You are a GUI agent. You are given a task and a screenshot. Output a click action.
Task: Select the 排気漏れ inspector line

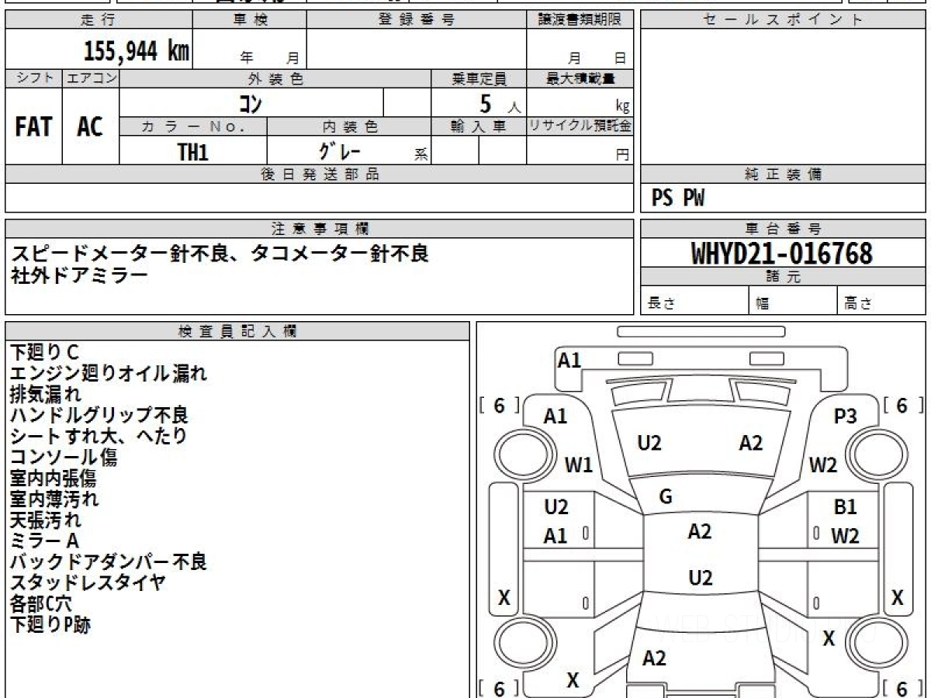pos(45,395)
